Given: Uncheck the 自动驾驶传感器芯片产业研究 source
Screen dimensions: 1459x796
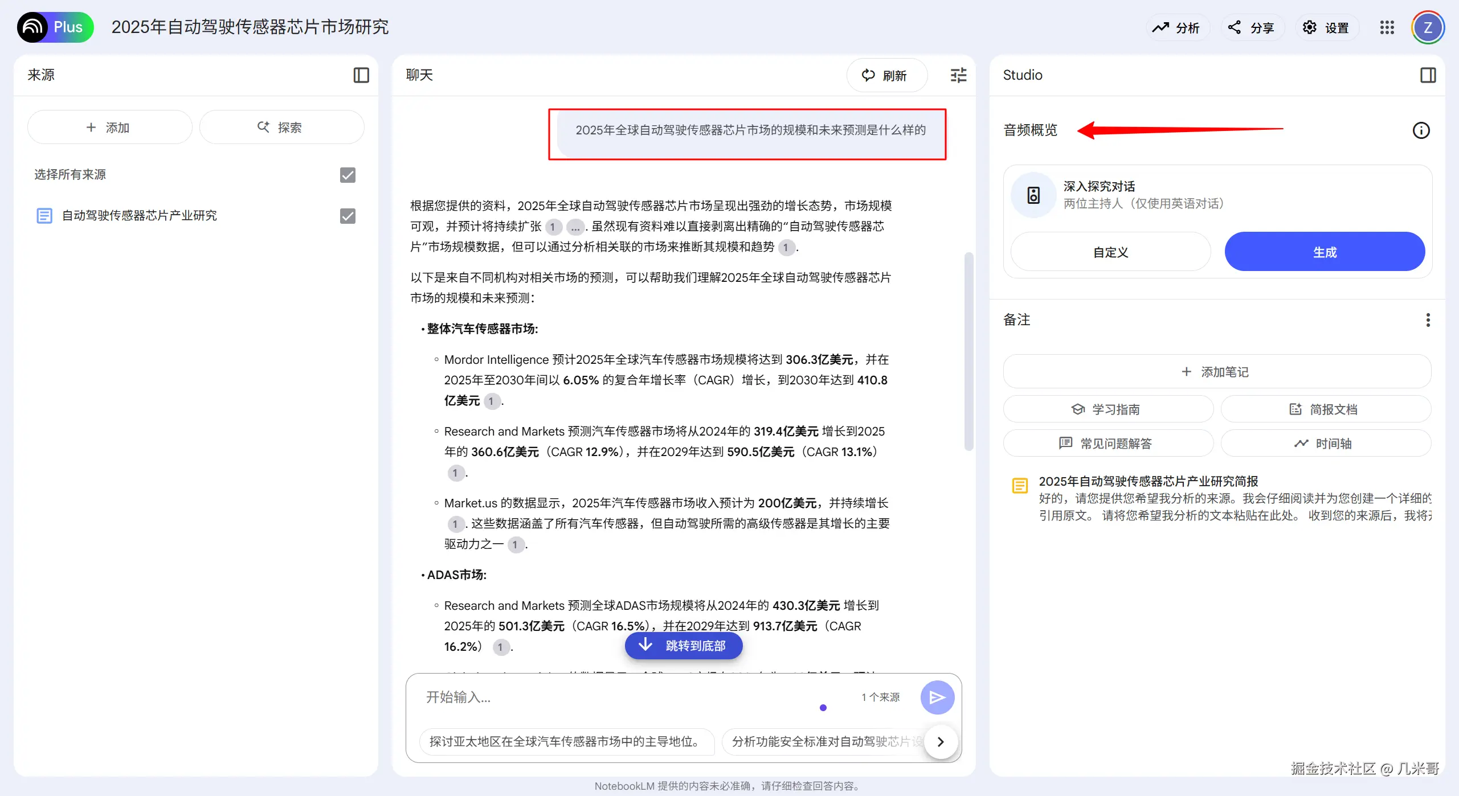Looking at the screenshot, I should pos(347,216).
